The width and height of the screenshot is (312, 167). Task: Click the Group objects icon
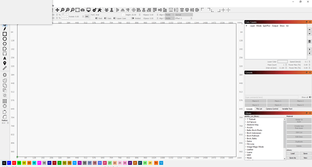tap(107, 10)
